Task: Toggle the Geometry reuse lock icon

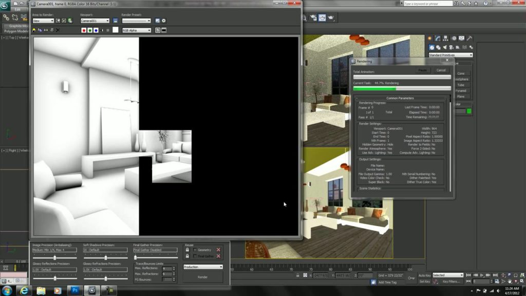Action: [x=187, y=250]
